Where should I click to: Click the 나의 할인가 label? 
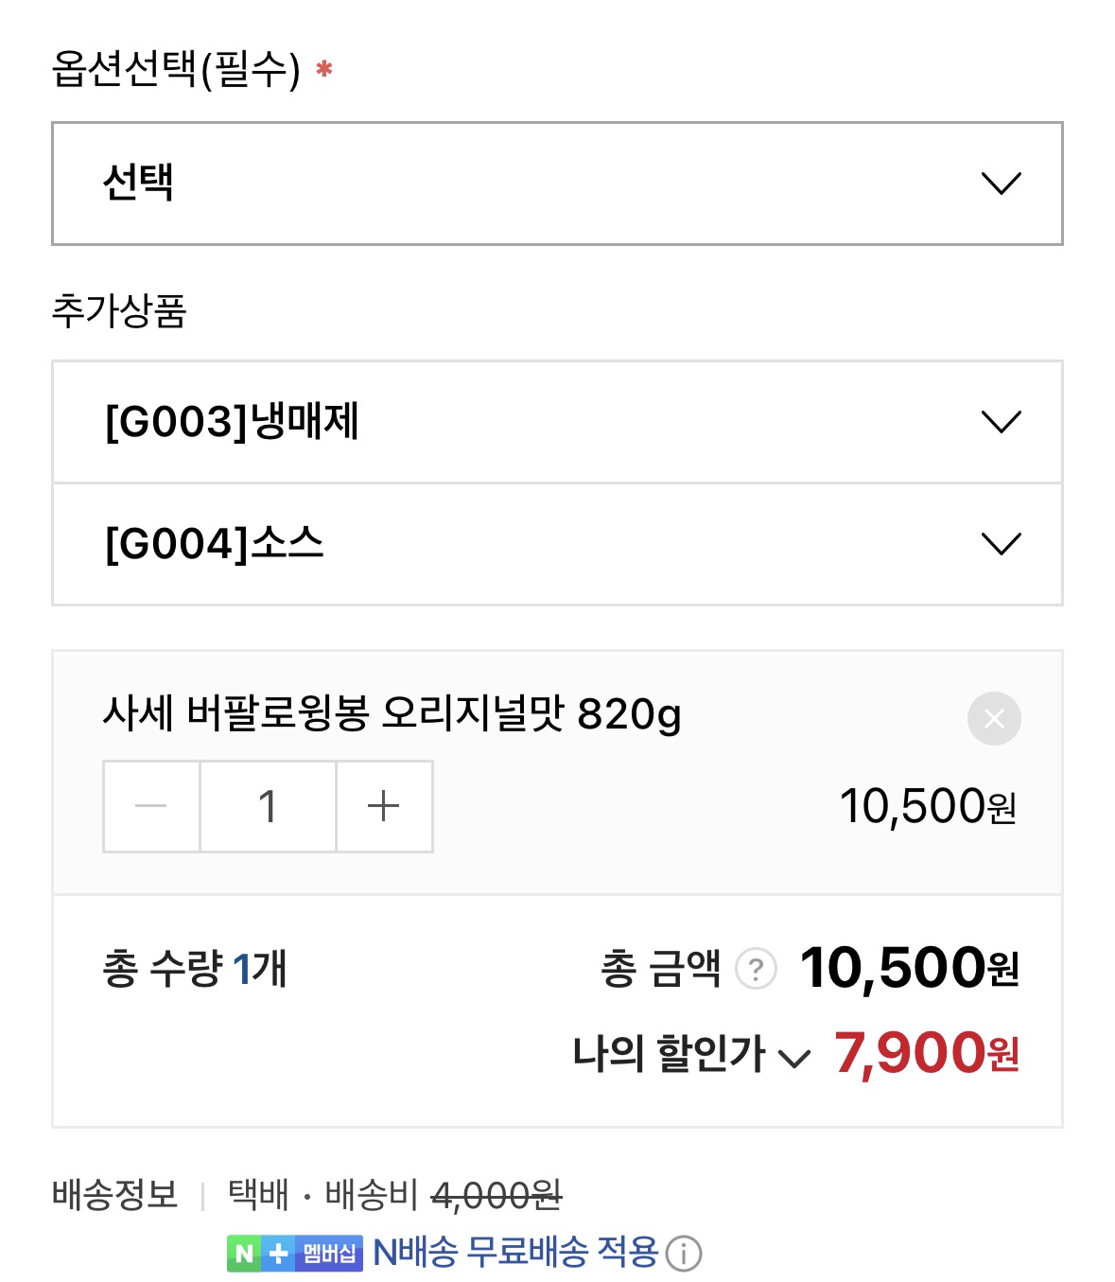pos(669,1054)
